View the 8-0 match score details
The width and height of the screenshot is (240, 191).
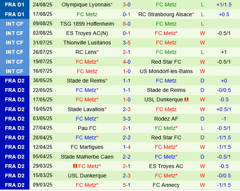point(126,24)
